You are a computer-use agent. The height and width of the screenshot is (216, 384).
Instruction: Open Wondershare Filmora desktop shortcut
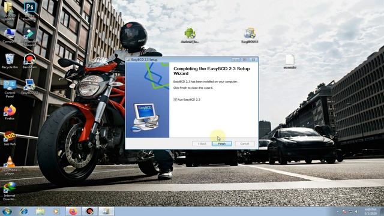click(29, 37)
